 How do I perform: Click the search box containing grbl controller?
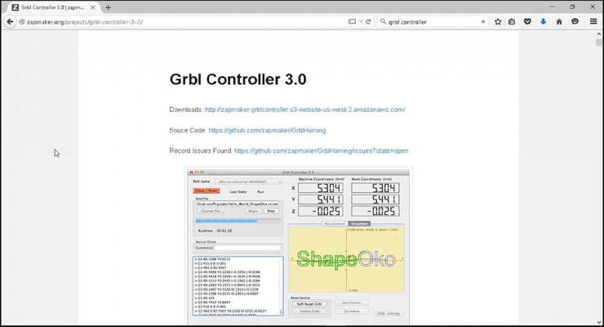coord(432,22)
